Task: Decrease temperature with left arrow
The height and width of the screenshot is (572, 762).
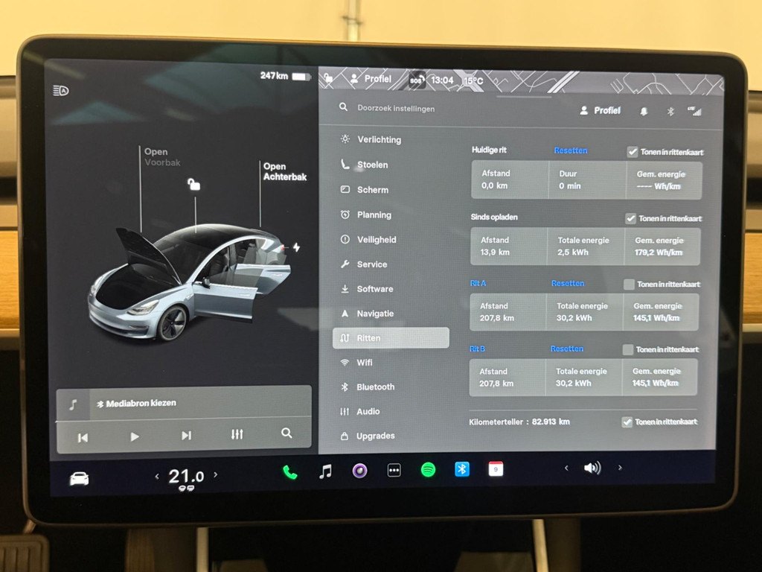Action: [x=156, y=476]
